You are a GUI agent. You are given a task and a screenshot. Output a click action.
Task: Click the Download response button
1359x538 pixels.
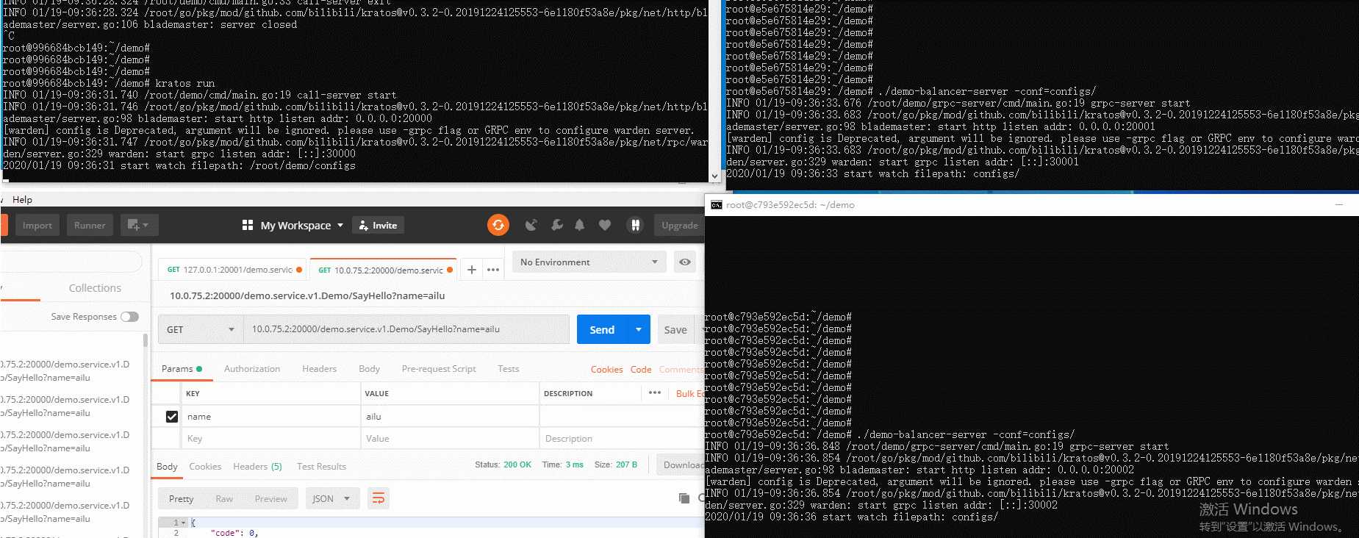[x=681, y=465]
